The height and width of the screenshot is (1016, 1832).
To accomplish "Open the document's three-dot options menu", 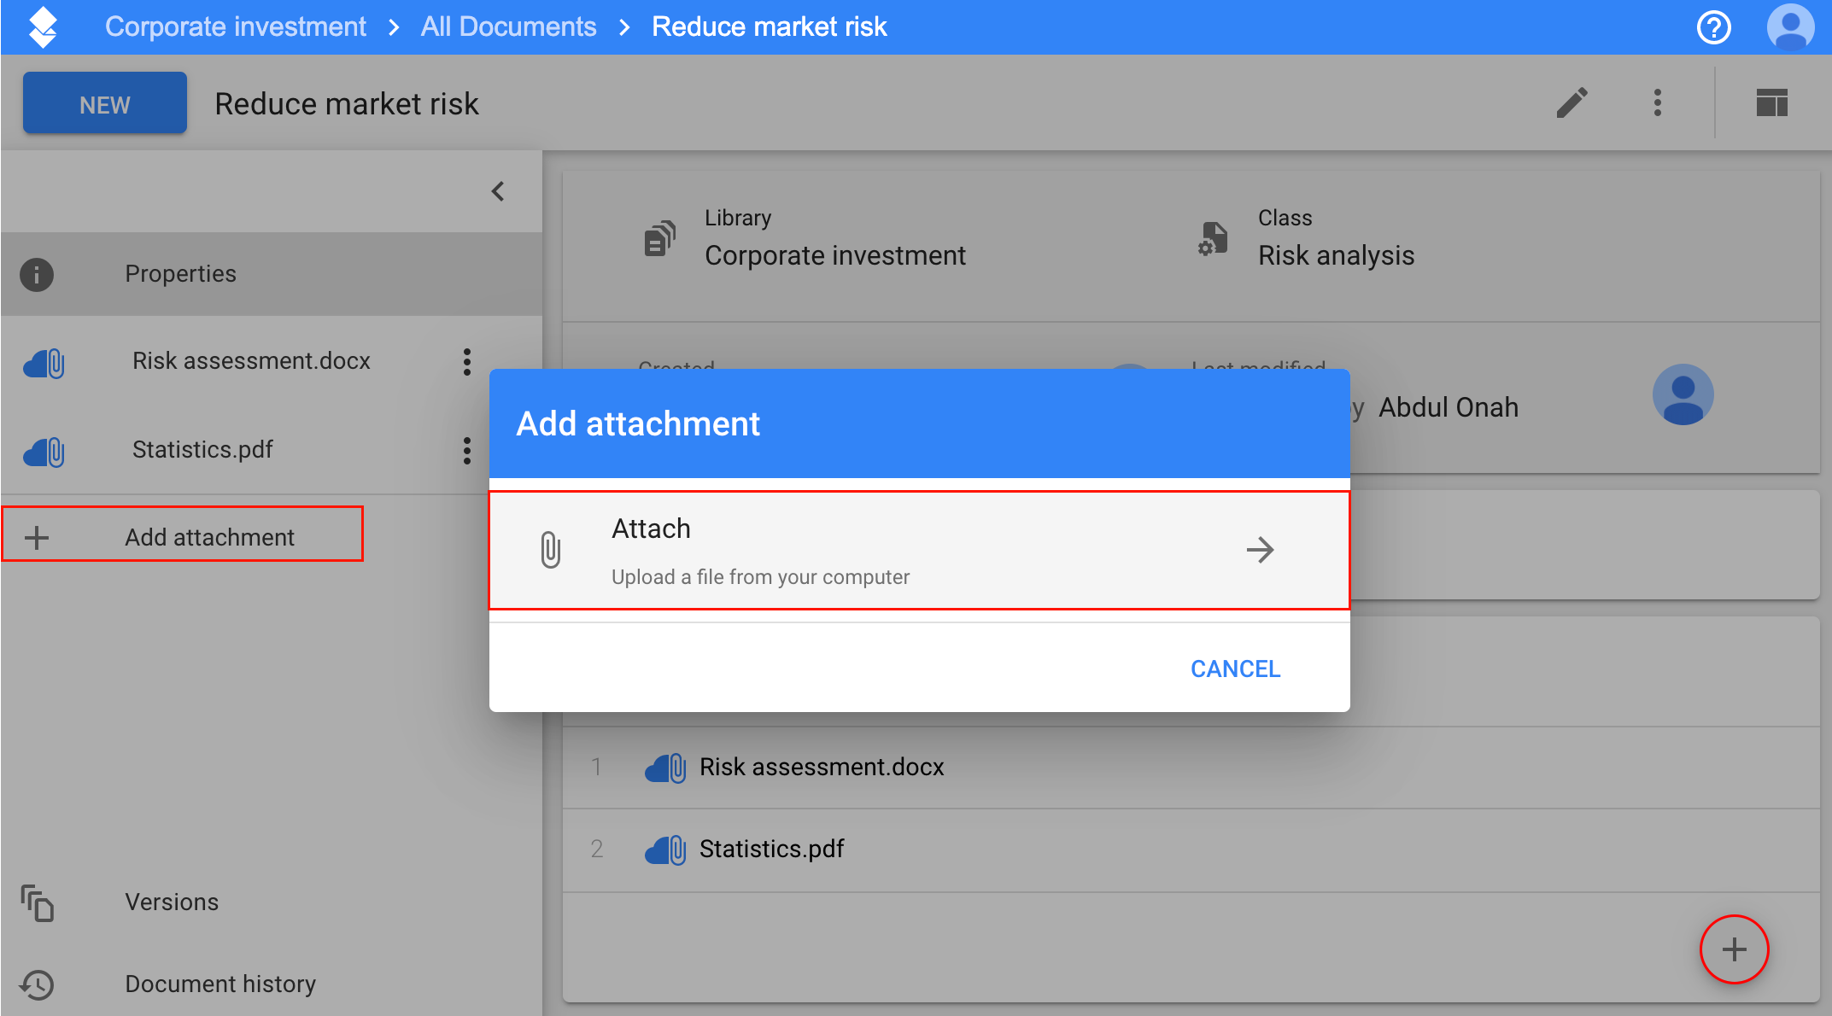I will click(1657, 103).
